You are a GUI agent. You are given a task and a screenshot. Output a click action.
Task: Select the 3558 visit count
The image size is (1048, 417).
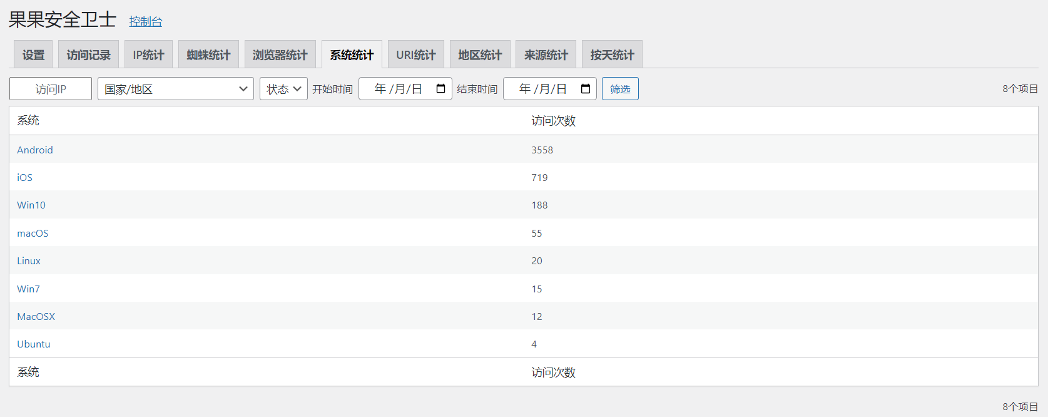542,150
